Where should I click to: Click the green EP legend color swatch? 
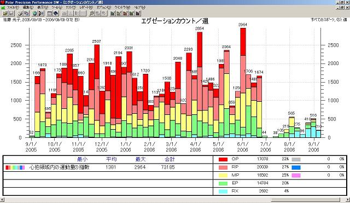click(223, 183)
